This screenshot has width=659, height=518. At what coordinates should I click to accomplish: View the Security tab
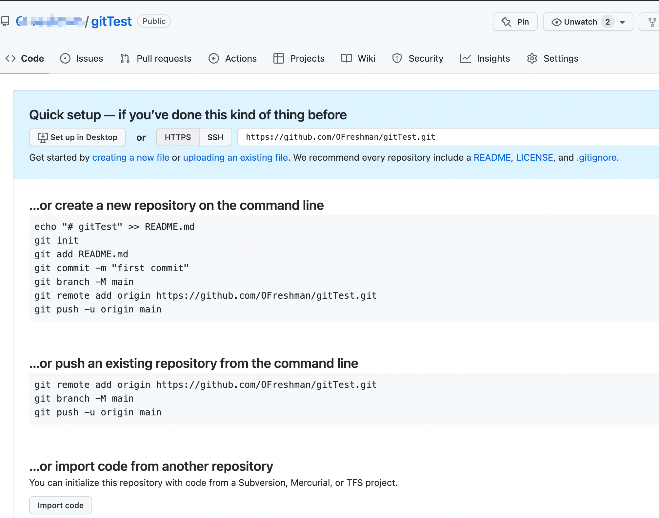pyautogui.click(x=418, y=58)
